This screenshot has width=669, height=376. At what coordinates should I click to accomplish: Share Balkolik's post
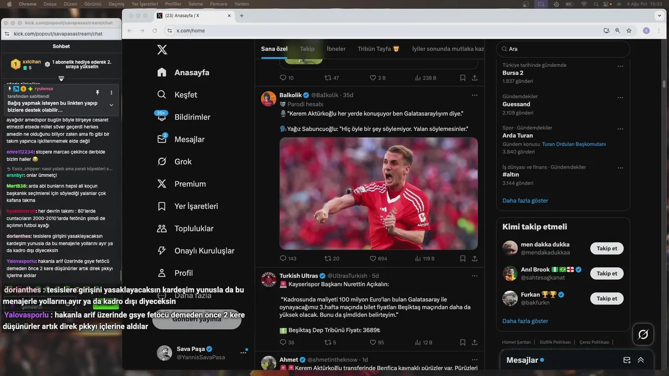[x=475, y=258]
